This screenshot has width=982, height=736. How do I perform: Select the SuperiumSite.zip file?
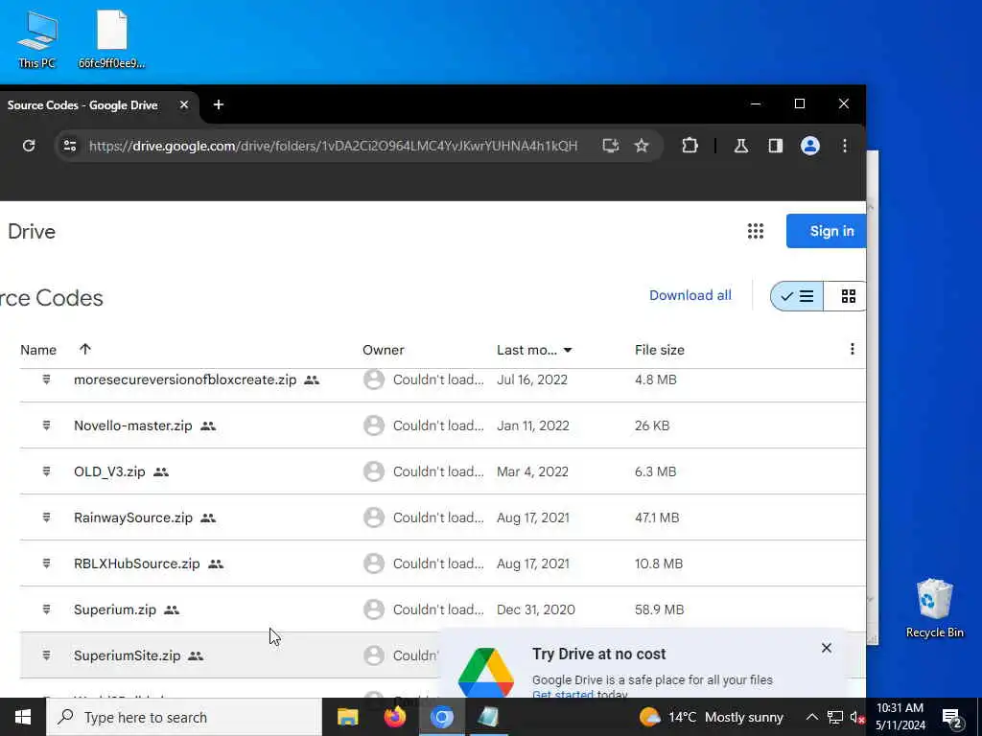128,655
